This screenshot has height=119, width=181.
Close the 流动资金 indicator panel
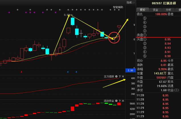click(123, 101)
